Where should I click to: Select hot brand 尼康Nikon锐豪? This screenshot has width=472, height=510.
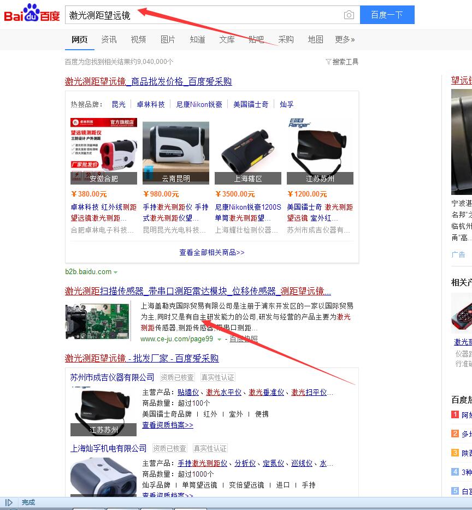coord(199,104)
